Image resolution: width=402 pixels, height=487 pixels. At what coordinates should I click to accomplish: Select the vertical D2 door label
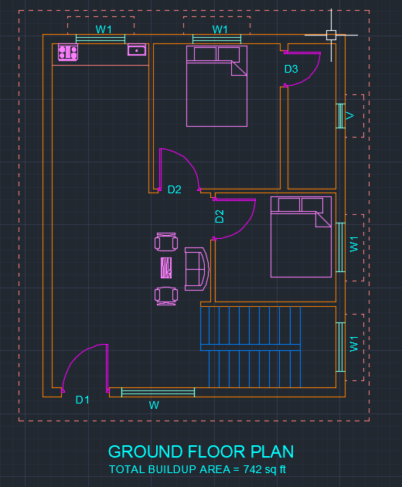[x=220, y=216]
